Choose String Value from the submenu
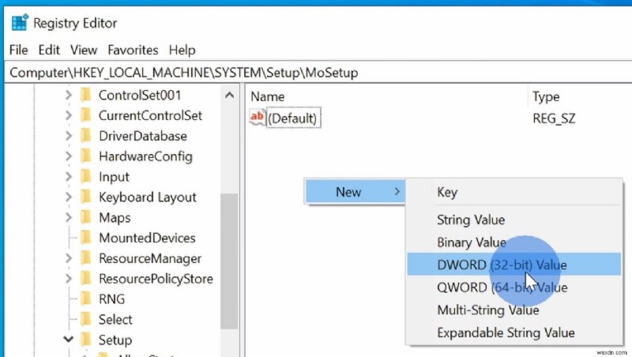Screen dimensions: 632x357 514,220
